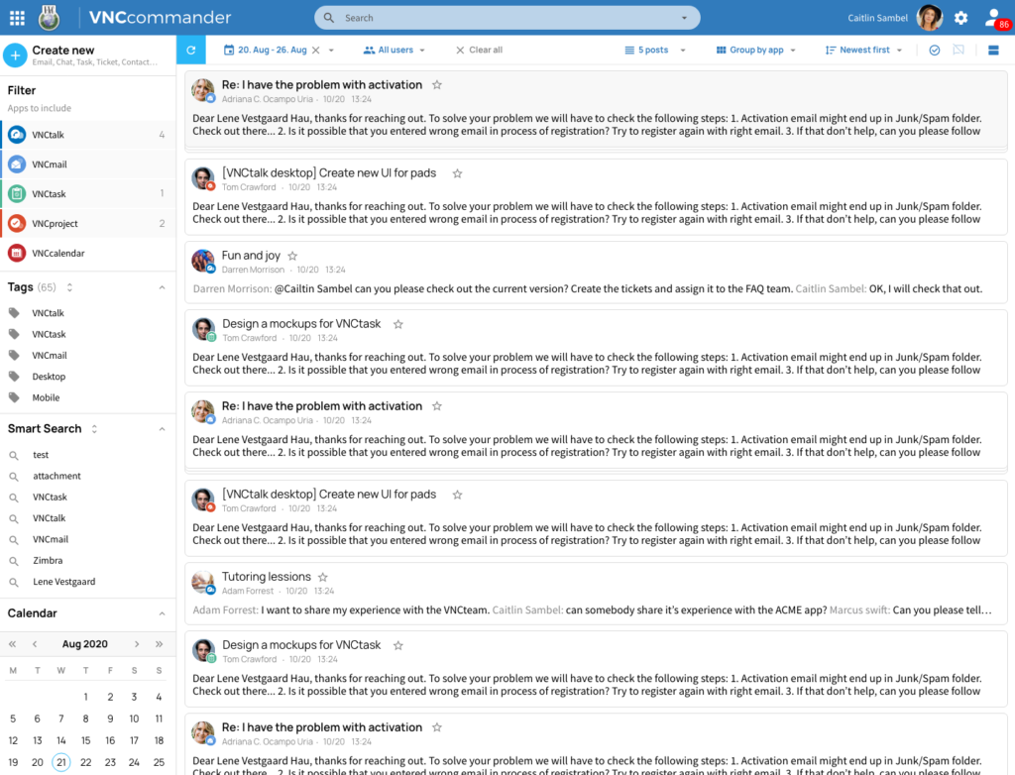Select the attachment smart search item
Screen dimensions: 1015x775
56,476
